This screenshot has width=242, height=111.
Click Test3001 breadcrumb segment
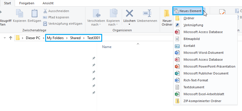[x=94, y=38]
